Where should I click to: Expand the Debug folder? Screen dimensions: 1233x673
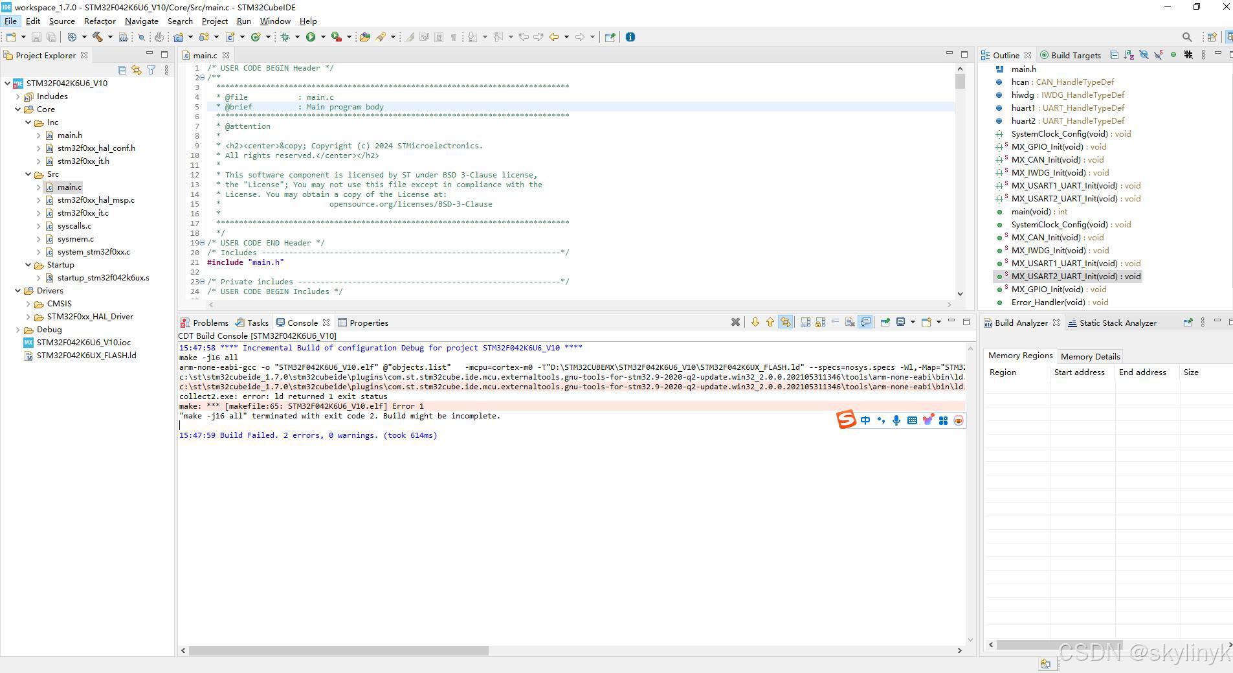(x=17, y=329)
